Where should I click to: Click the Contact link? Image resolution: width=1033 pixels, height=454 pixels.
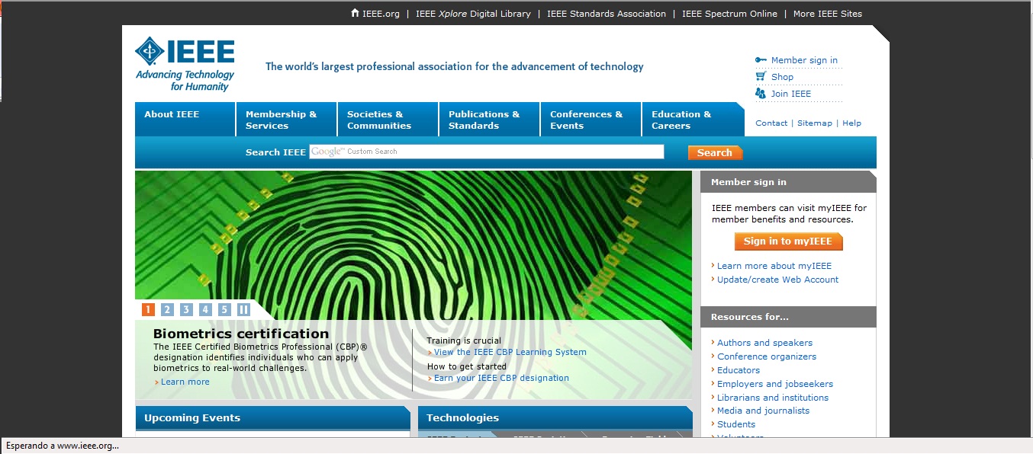[771, 123]
